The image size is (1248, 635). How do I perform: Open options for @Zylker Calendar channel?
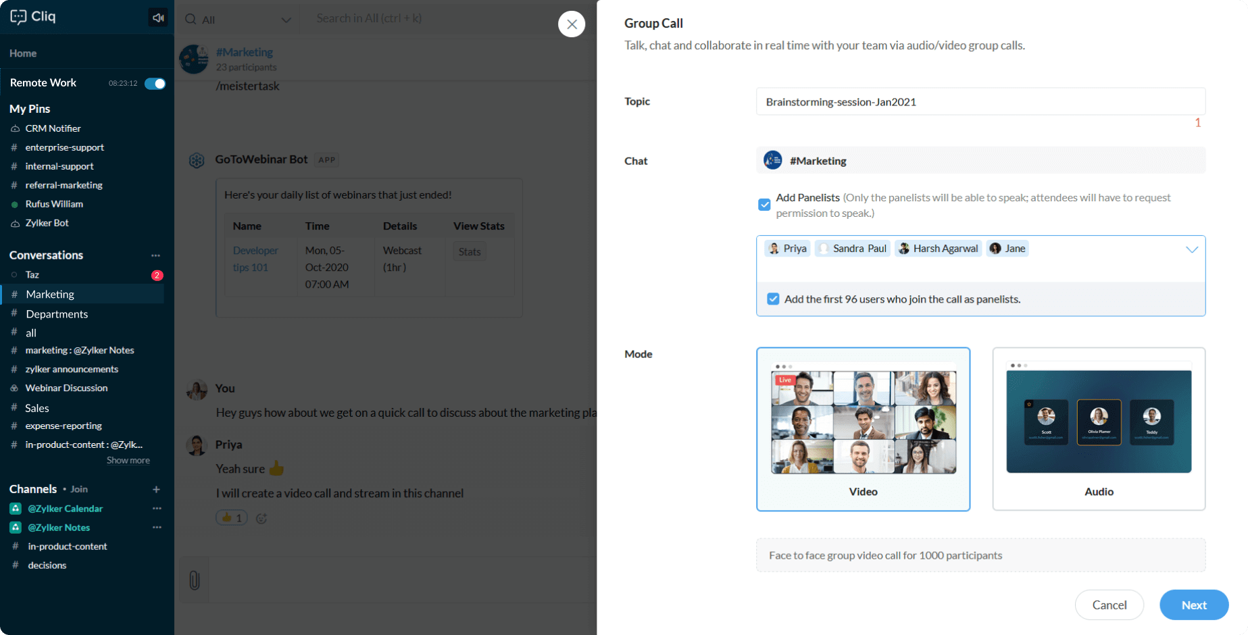[x=157, y=508]
